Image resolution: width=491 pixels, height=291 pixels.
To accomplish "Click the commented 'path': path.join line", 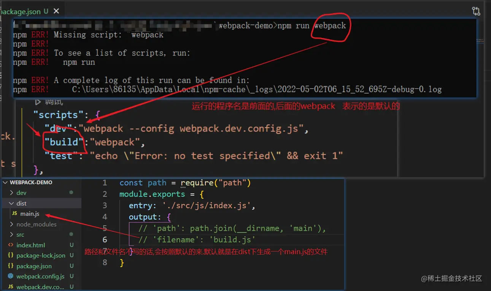I will (232, 228).
